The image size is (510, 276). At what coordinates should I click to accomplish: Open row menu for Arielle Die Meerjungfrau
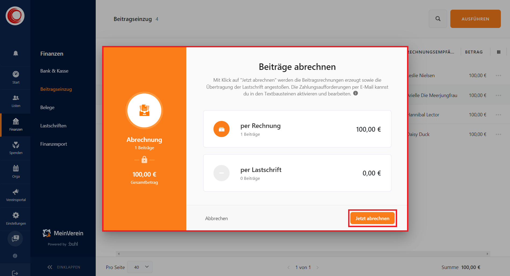(x=498, y=95)
